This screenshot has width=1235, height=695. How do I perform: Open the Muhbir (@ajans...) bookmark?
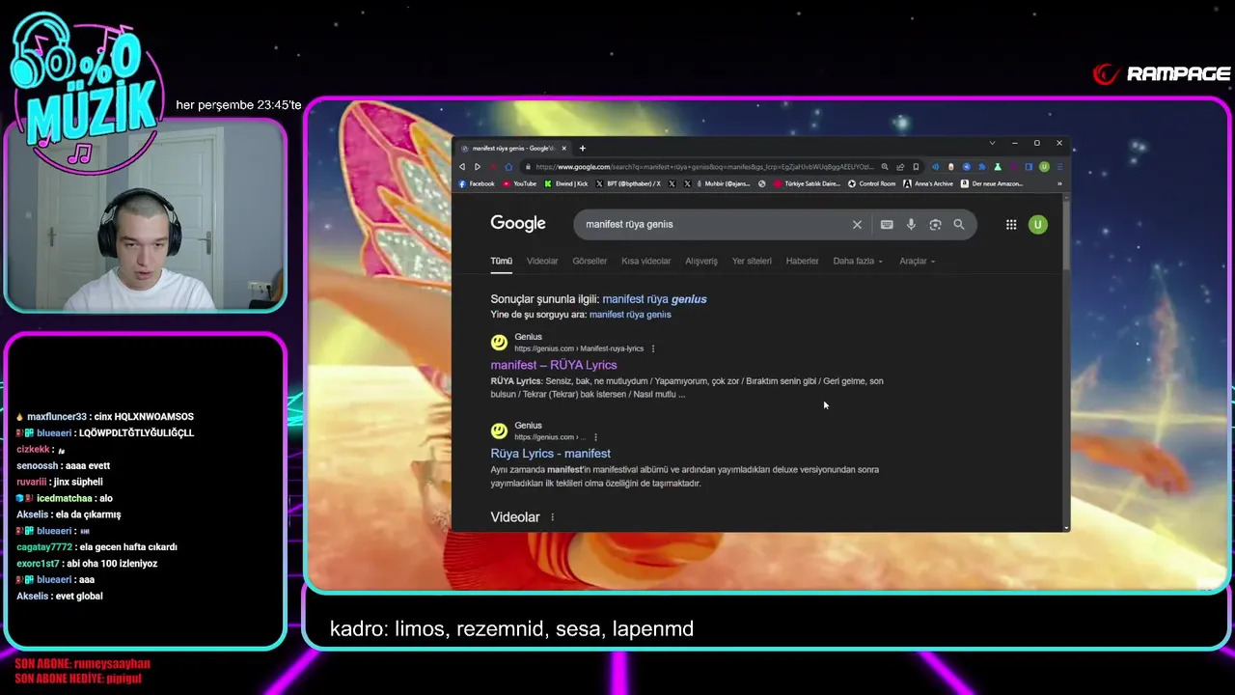pos(723,183)
